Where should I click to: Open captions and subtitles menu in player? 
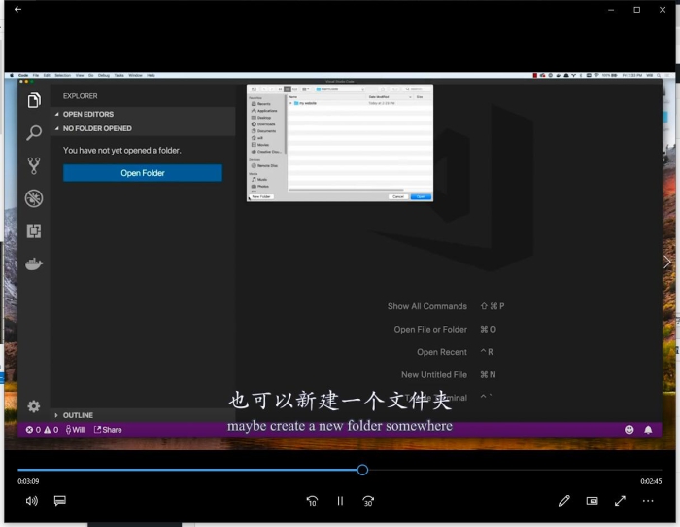coord(60,501)
